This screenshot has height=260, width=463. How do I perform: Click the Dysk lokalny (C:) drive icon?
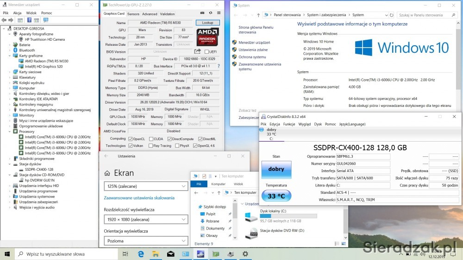coord(251,217)
